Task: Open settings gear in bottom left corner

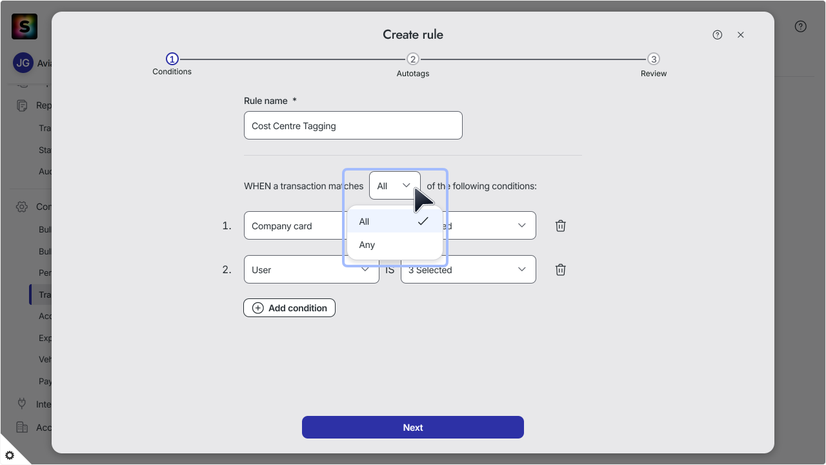Action: pyautogui.click(x=10, y=455)
